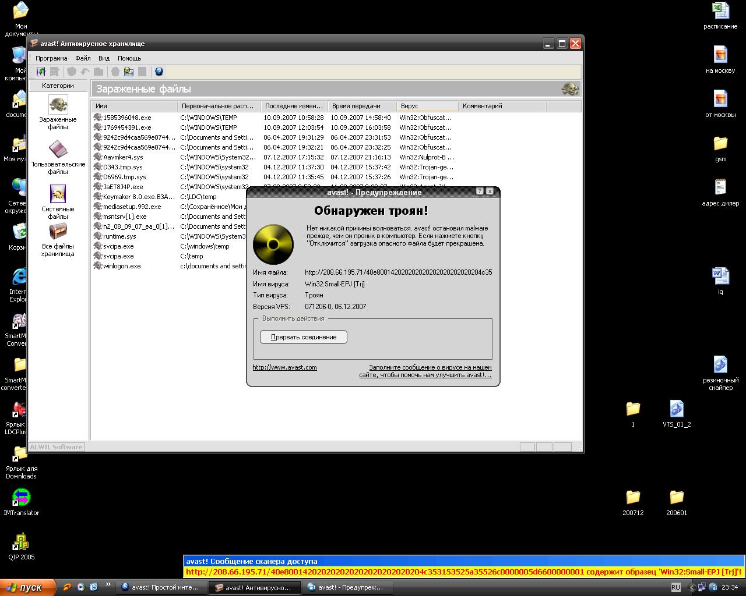
Task: Click the email envelope toolbar icon
Action: (x=129, y=72)
